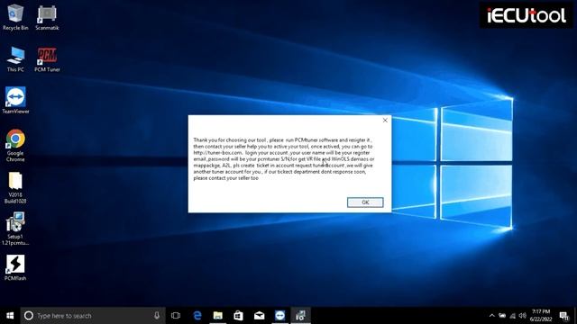577x324 pixels.
Task: Open the Windows Start menu
Action: [x=10, y=316]
